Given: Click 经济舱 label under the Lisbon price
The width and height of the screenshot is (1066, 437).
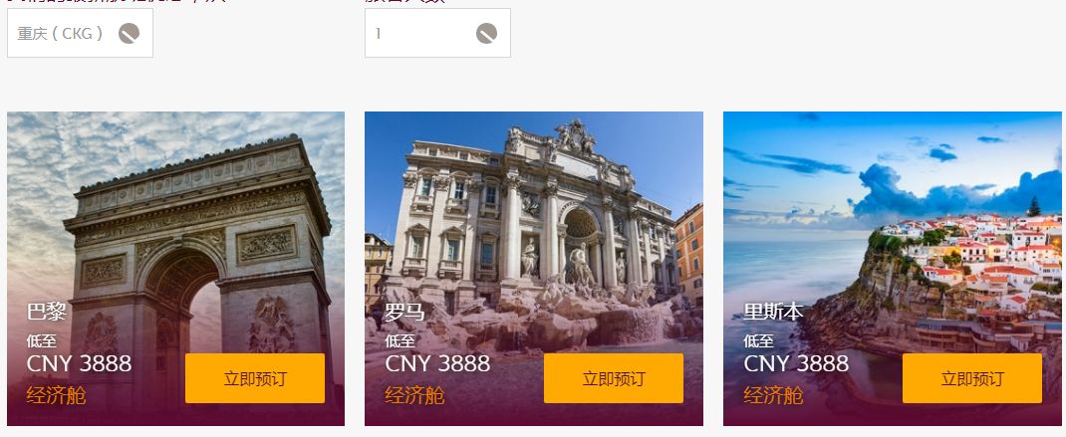Looking at the screenshot, I should tap(774, 395).
